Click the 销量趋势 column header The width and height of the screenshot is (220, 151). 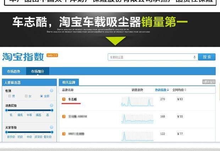click(137, 90)
